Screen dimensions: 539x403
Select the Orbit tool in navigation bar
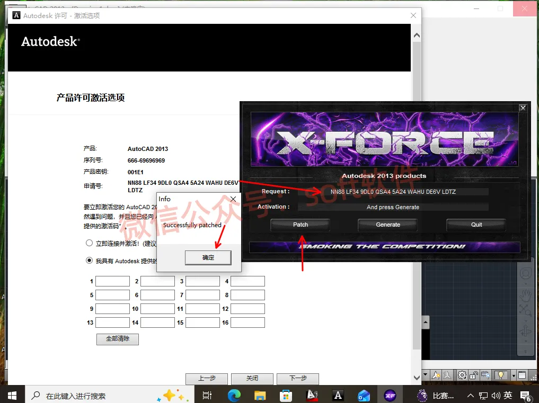526,331
